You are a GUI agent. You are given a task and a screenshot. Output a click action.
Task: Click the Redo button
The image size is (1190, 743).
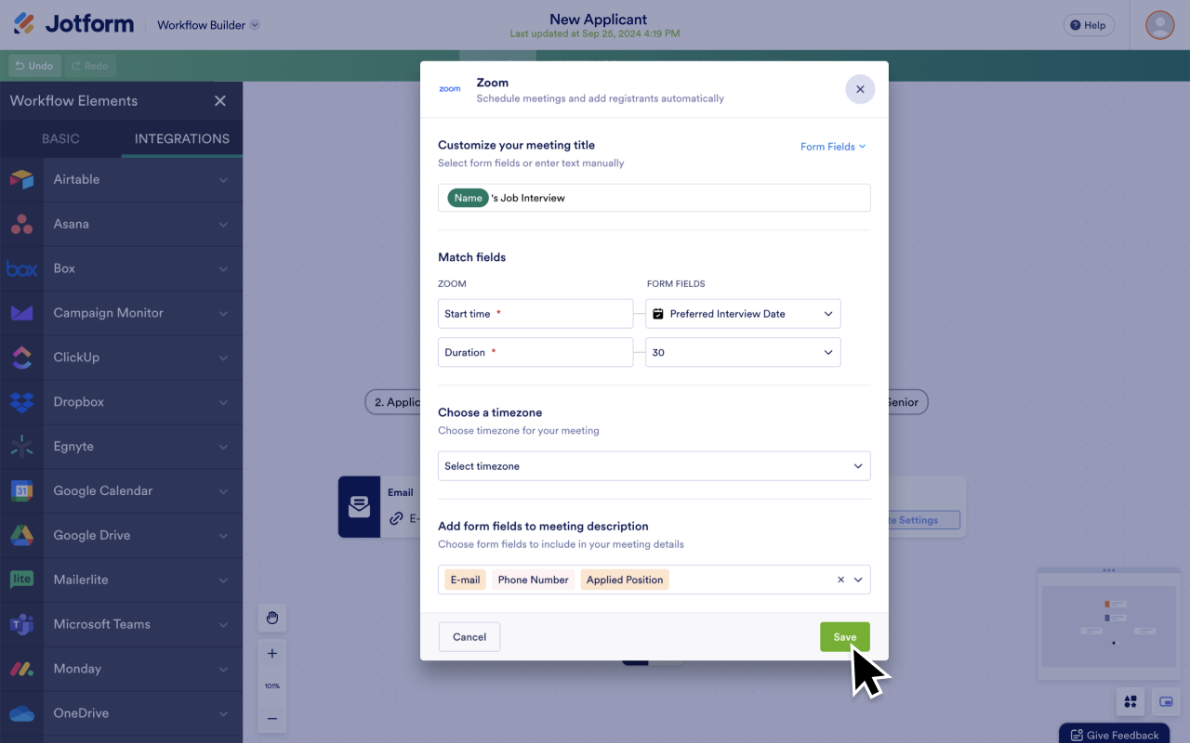point(90,66)
